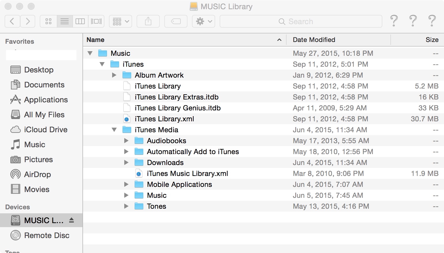444x253 pixels.
Task: Select the Album Artwork folder icon
Action: point(127,75)
